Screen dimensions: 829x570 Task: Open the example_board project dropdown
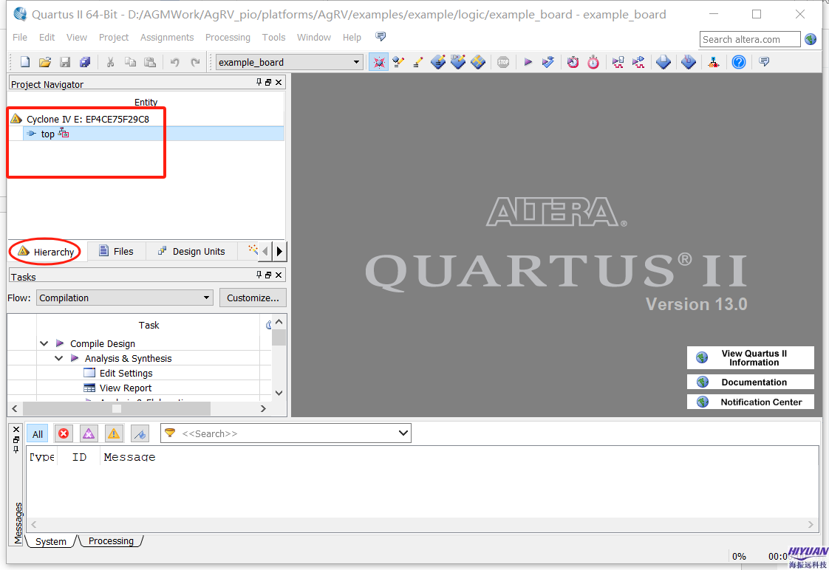coord(356,62)
